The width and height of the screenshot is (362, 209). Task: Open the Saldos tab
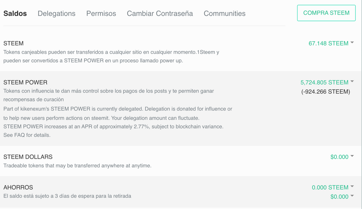click(15, 13)
